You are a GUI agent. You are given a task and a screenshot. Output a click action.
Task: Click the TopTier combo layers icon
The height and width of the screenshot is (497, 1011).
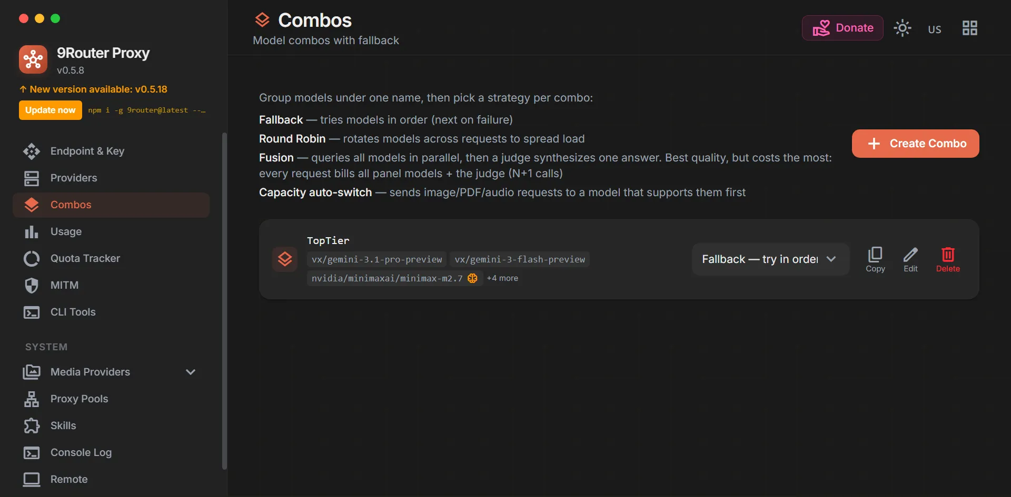pyautogui.click(x=285, y=259)
